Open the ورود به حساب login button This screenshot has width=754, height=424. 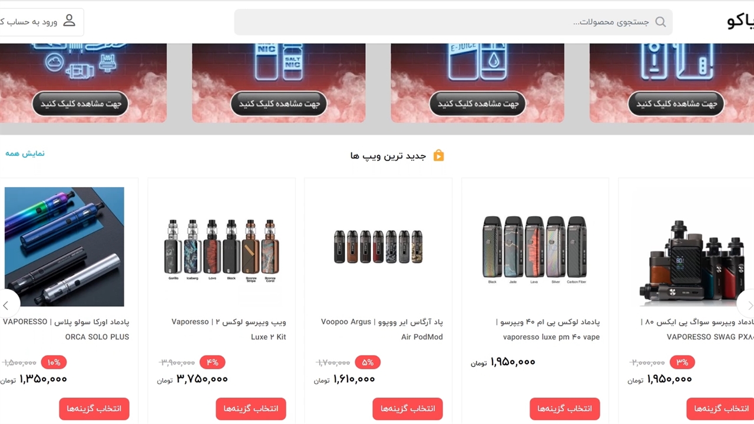pyautogui.click(x=38, y=22)
